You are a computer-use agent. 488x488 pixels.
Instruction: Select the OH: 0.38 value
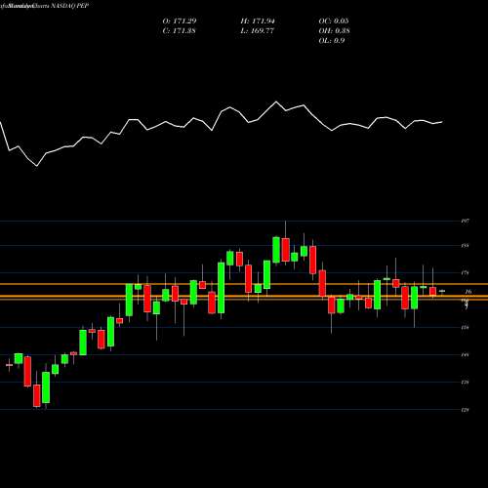tap(334, 31)
